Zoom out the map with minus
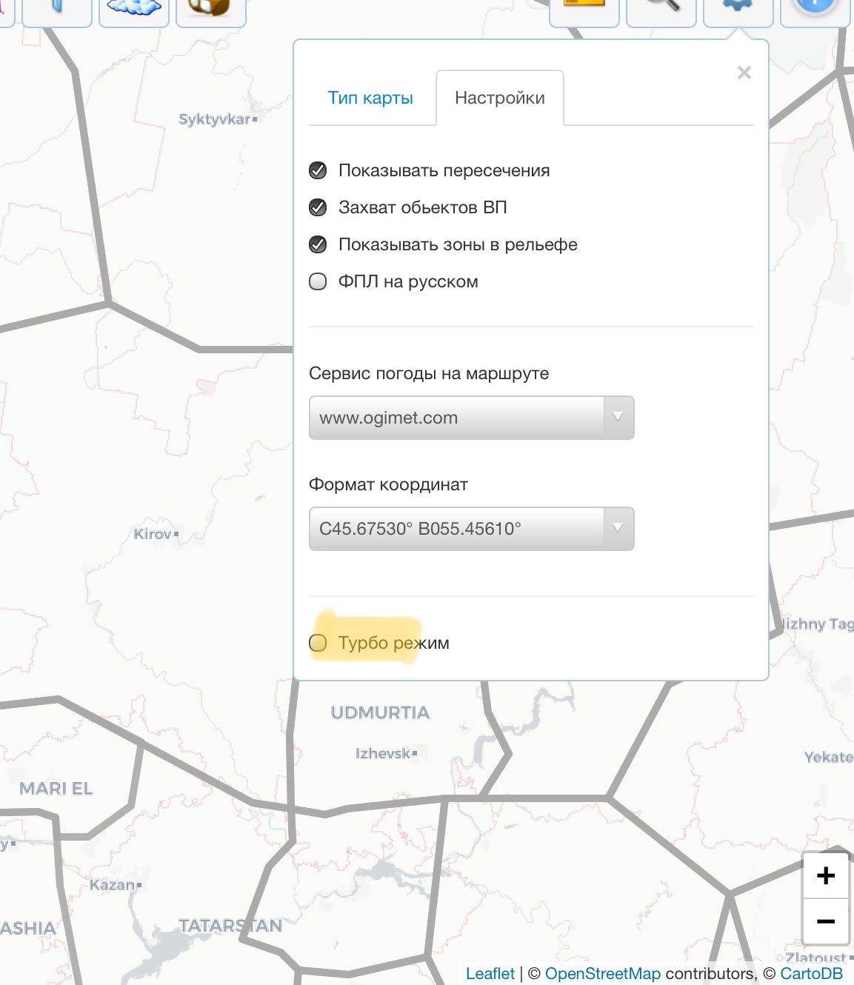 tap(826, 922)
